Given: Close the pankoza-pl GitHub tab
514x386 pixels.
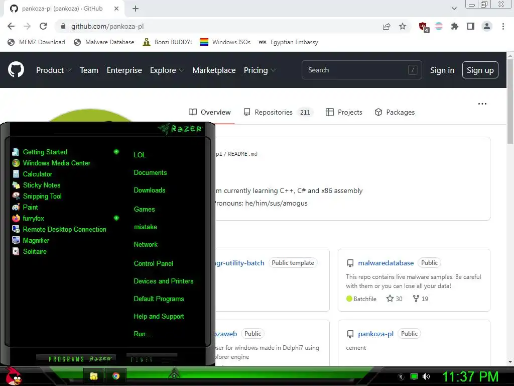Looking at the screenshot, I should tap(116, 9).
